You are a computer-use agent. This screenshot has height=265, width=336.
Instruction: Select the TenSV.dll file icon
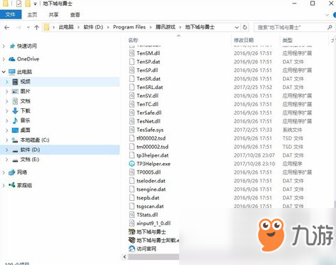pos(132,95)
